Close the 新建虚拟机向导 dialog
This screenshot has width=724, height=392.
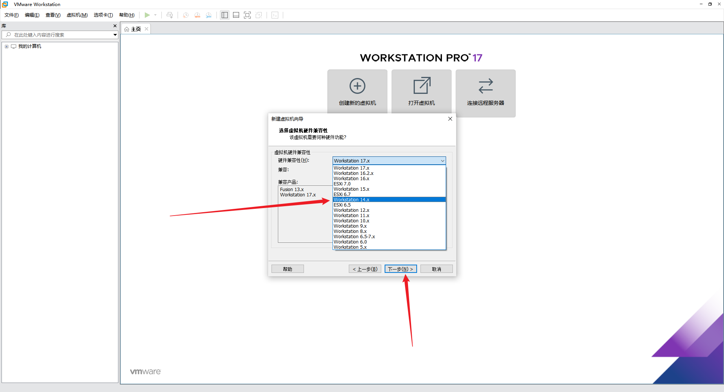click(450, 119)
